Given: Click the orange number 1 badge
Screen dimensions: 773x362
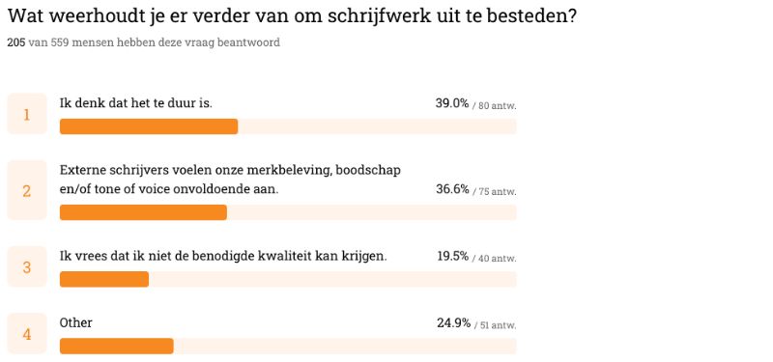Looking at the screenshot, I should pos(27,114).
